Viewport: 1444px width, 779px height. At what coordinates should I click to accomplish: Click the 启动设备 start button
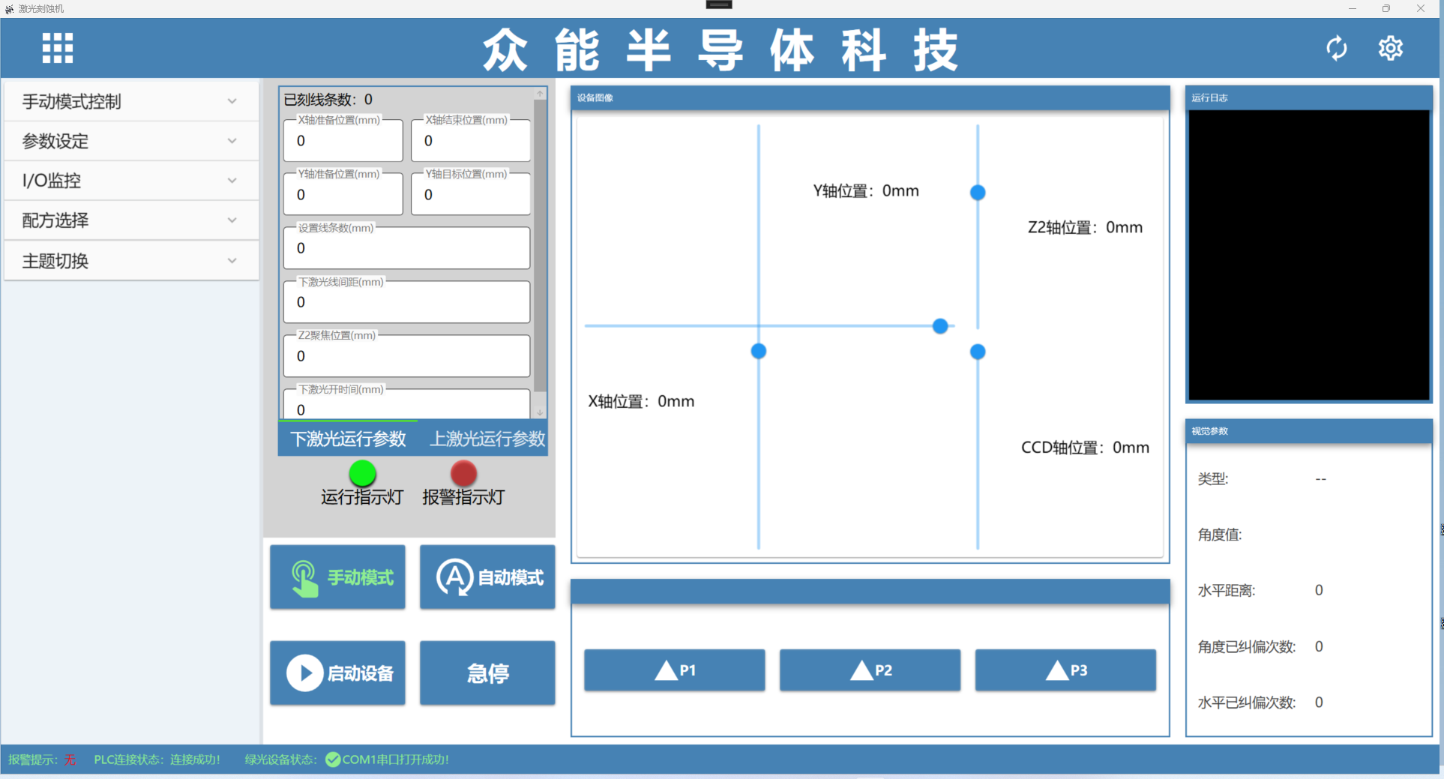(x=337, y=673)
